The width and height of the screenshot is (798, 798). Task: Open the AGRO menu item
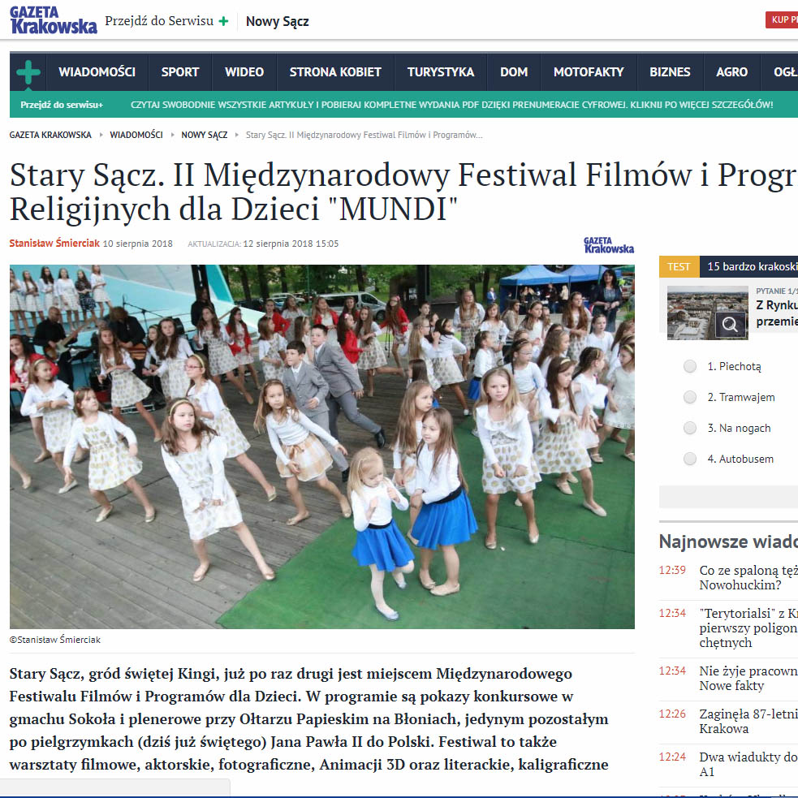(x=732, y=71)
